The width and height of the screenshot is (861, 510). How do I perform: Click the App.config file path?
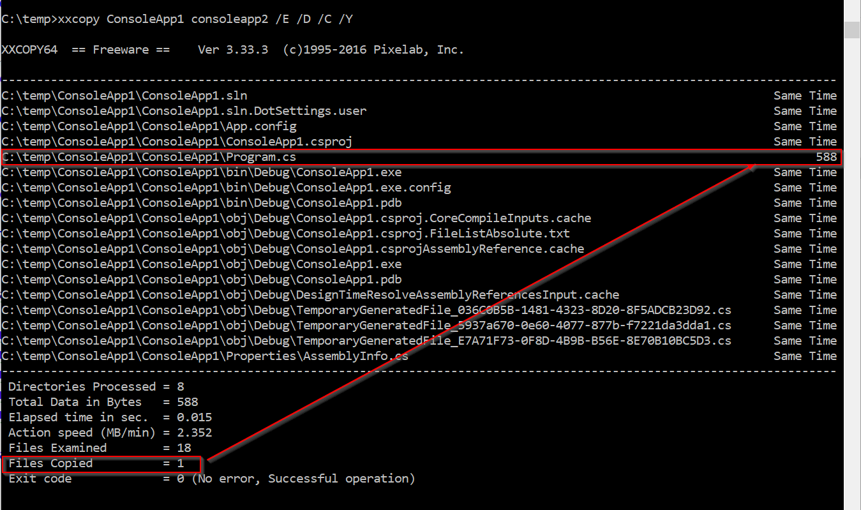[149, 126]
